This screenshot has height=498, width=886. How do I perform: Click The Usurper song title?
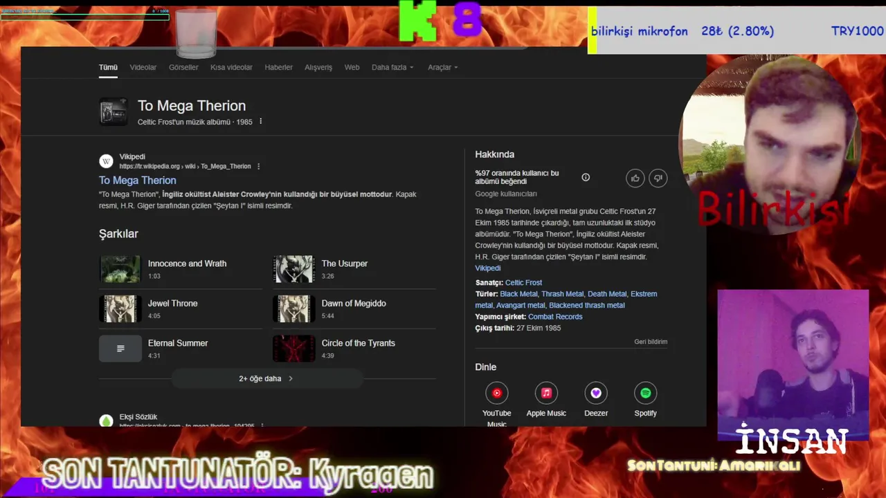coord(344,264)
